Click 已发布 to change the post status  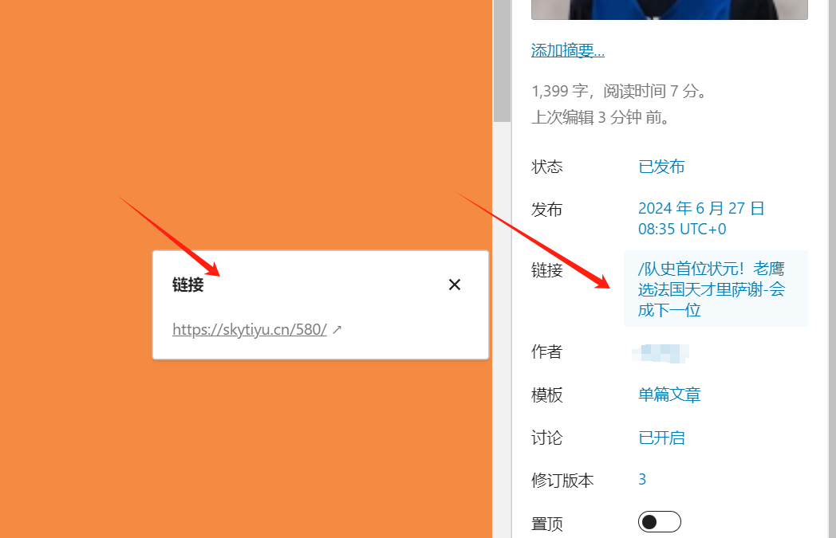(661, 166)
